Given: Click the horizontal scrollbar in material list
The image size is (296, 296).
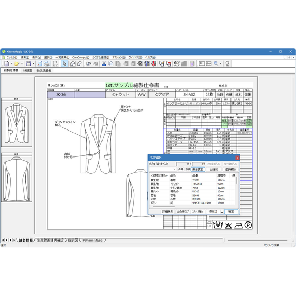Looking at the screenshot, I should point(164,207).
